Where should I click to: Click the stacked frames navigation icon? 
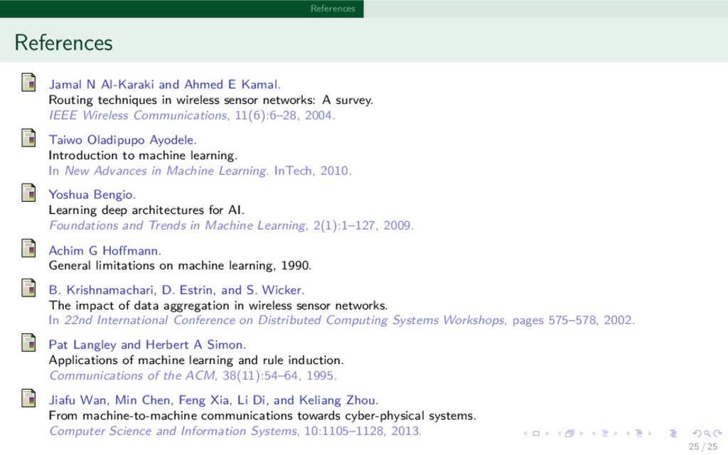tap(569, 433)
